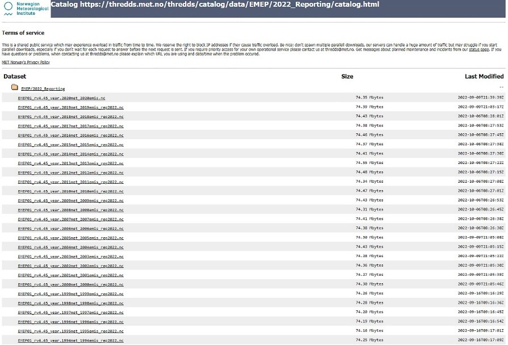Image resolution: width=508 pixels, height=345 pixels.
Task: Open the 2016met_2016emis dataset file
Action: (70, 135)
